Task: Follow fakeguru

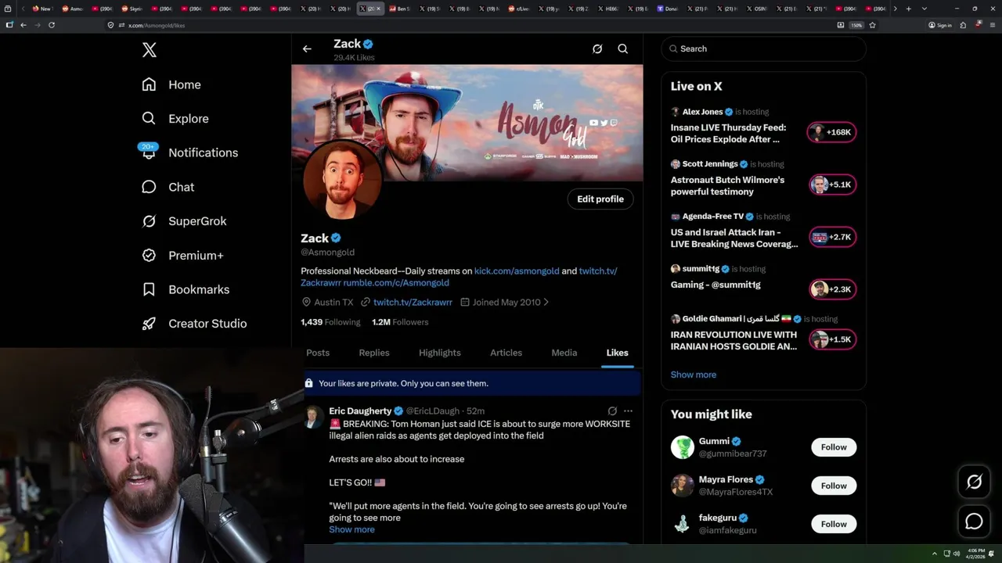Action: coord(834,524)
